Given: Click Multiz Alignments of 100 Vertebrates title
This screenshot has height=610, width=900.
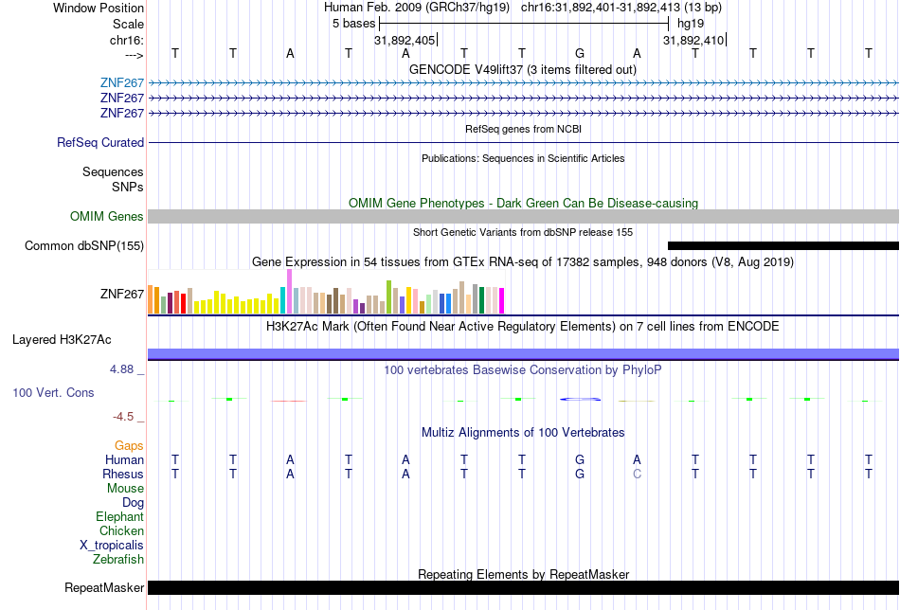Looking at the screenshot, I should (x=523, y=433).
